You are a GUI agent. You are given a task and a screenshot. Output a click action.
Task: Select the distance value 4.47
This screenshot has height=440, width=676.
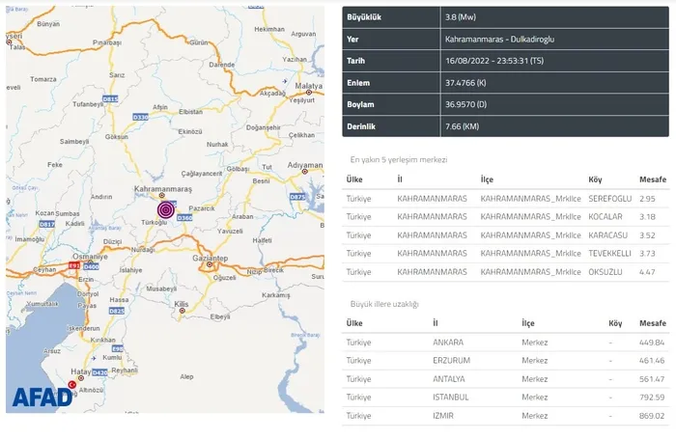tap(647, 272)
